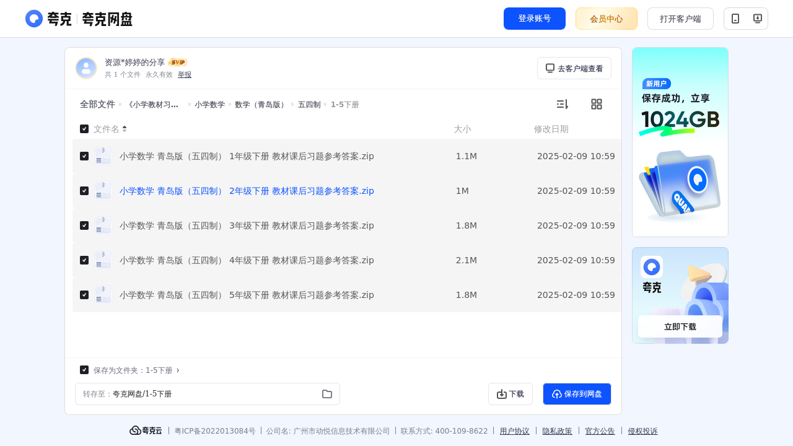
Task: Click the 1.1M size value
Action: (x=467, y=156)
